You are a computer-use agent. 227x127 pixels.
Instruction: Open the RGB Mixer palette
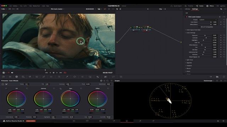30,77
